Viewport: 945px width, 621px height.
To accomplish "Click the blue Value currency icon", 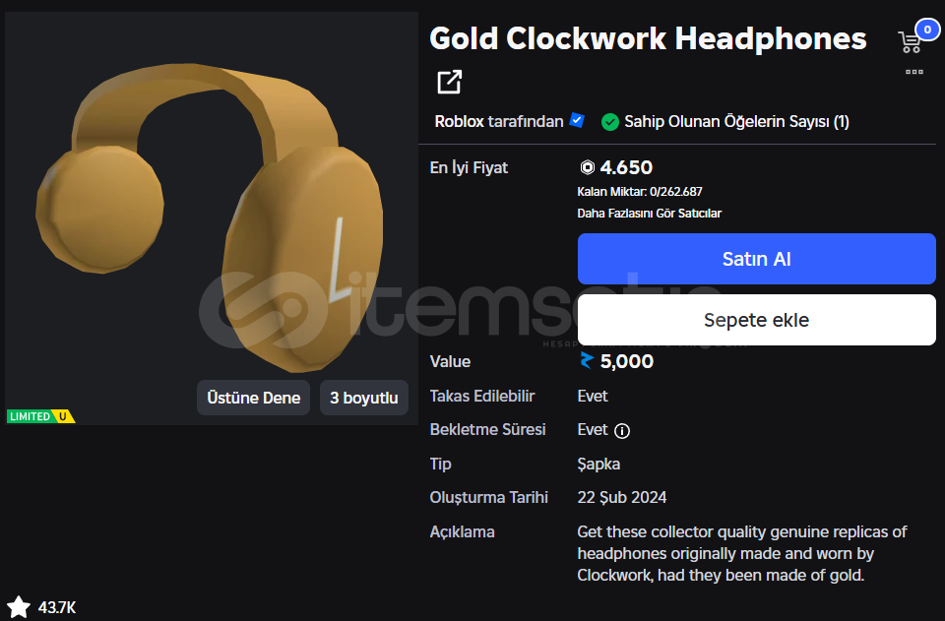I will 587,361.
